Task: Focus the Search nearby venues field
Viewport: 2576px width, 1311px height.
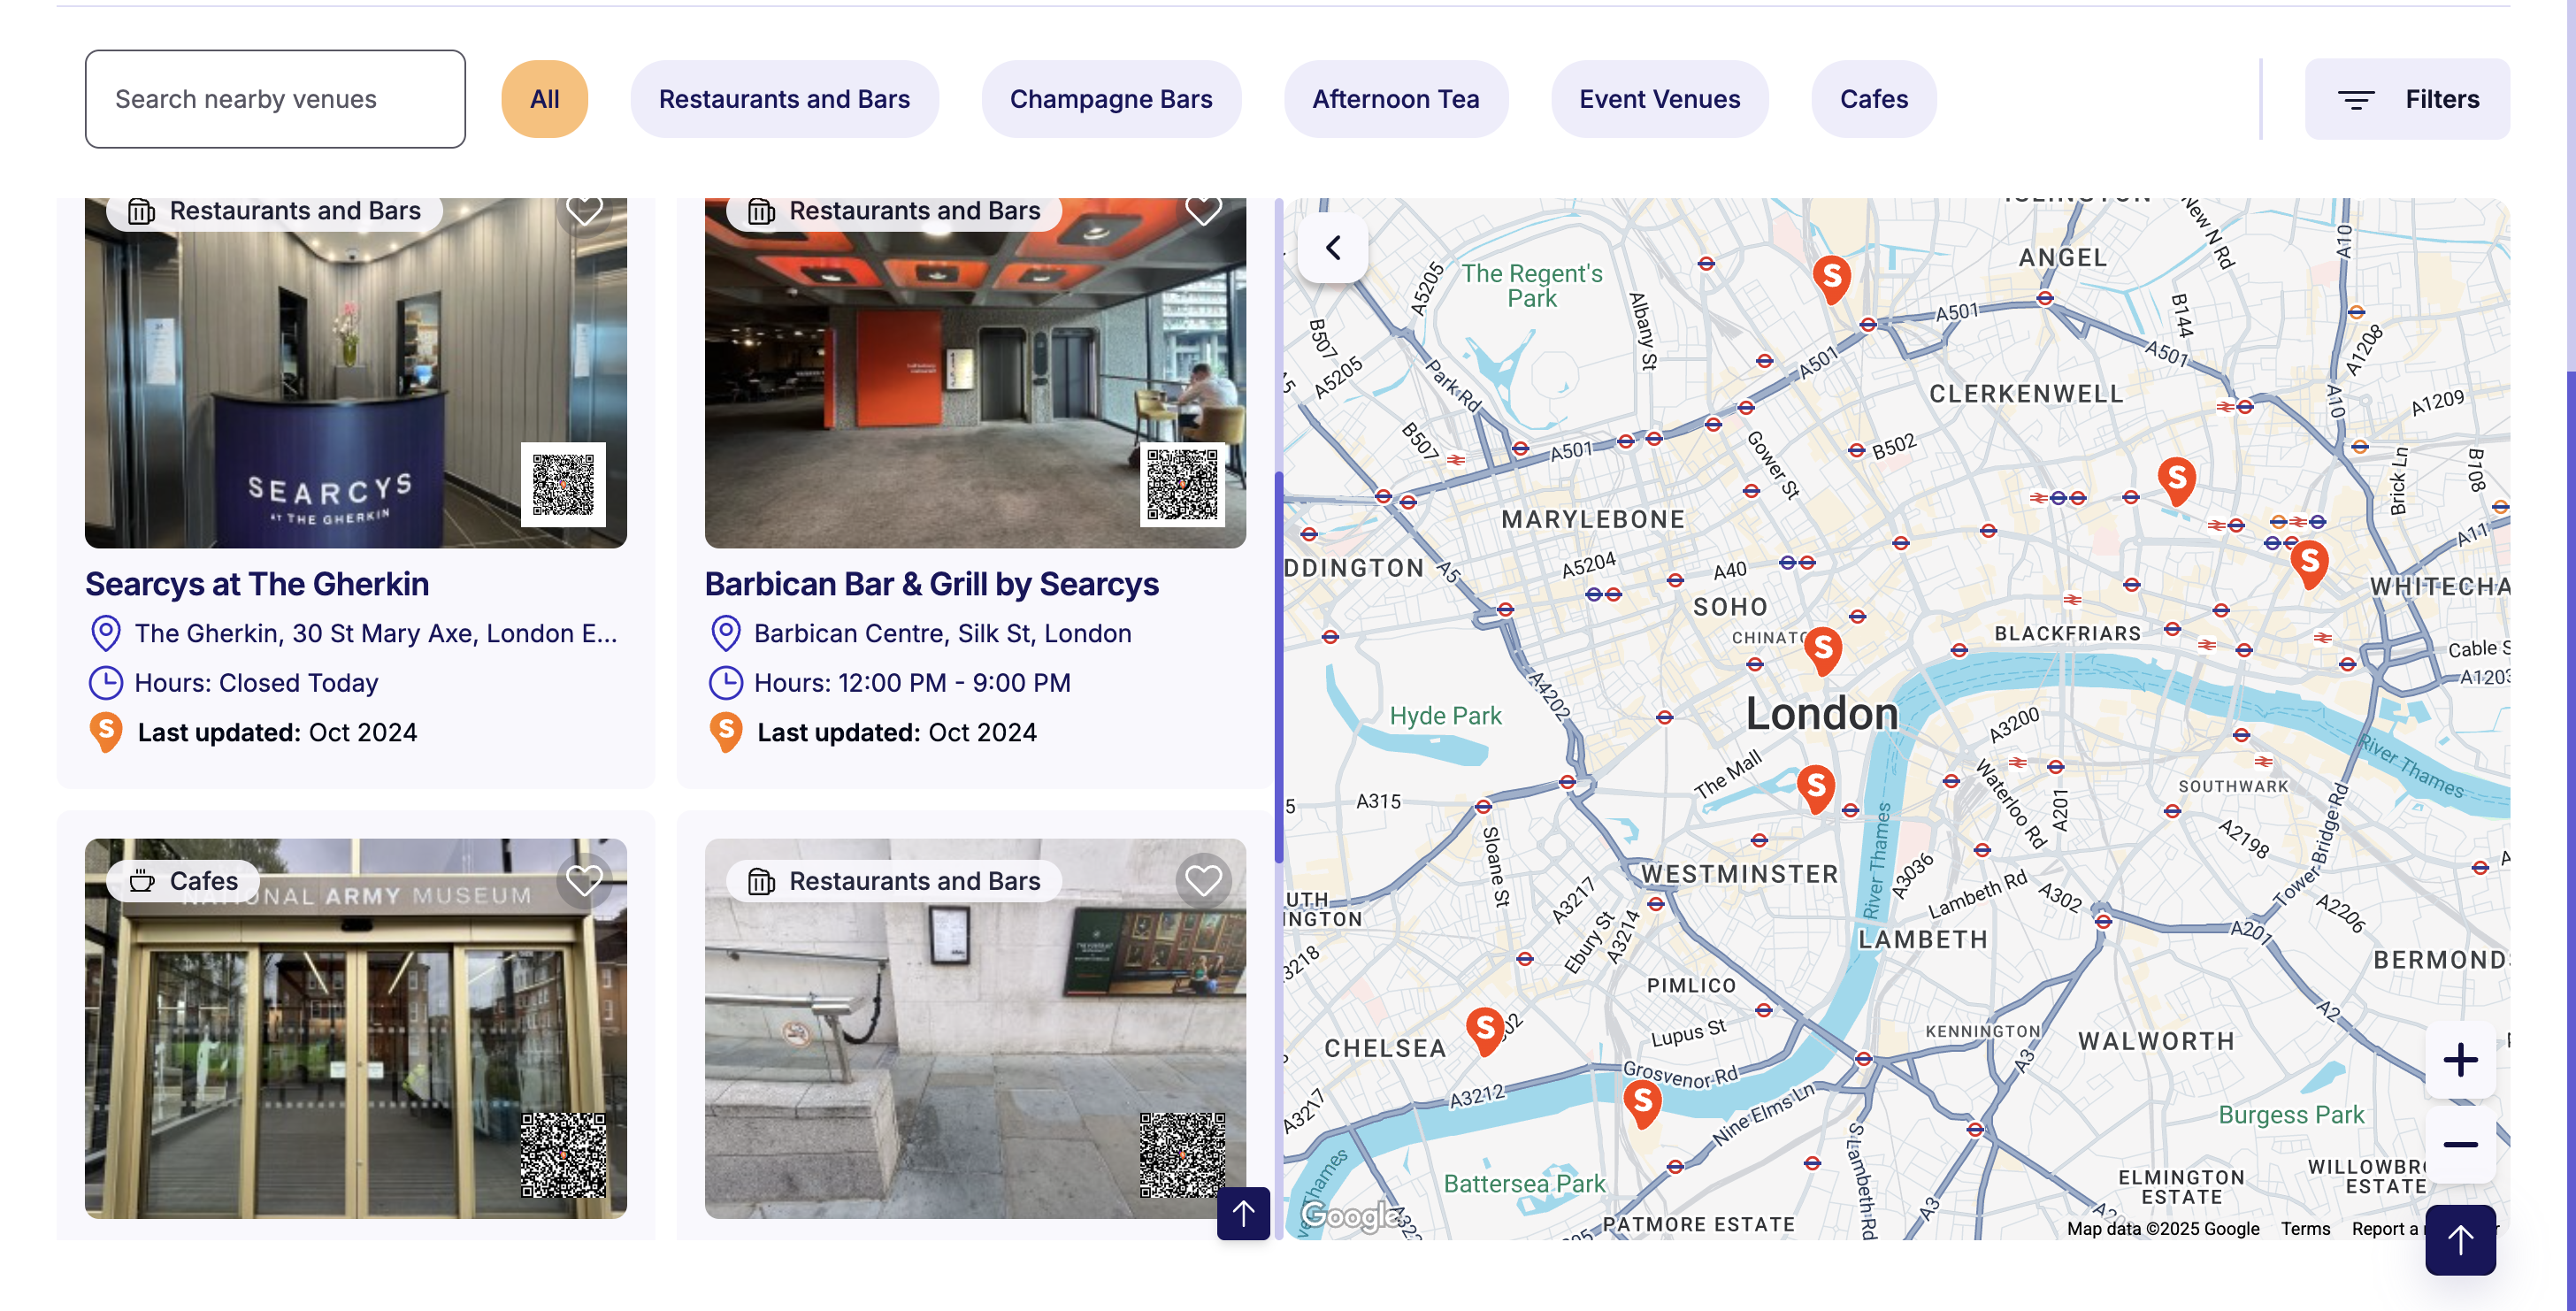Action: point(275,99)
